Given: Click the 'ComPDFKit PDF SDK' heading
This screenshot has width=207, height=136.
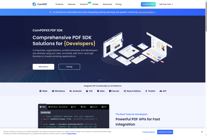Looking at the screenshot, I should (x=48, y=30).
